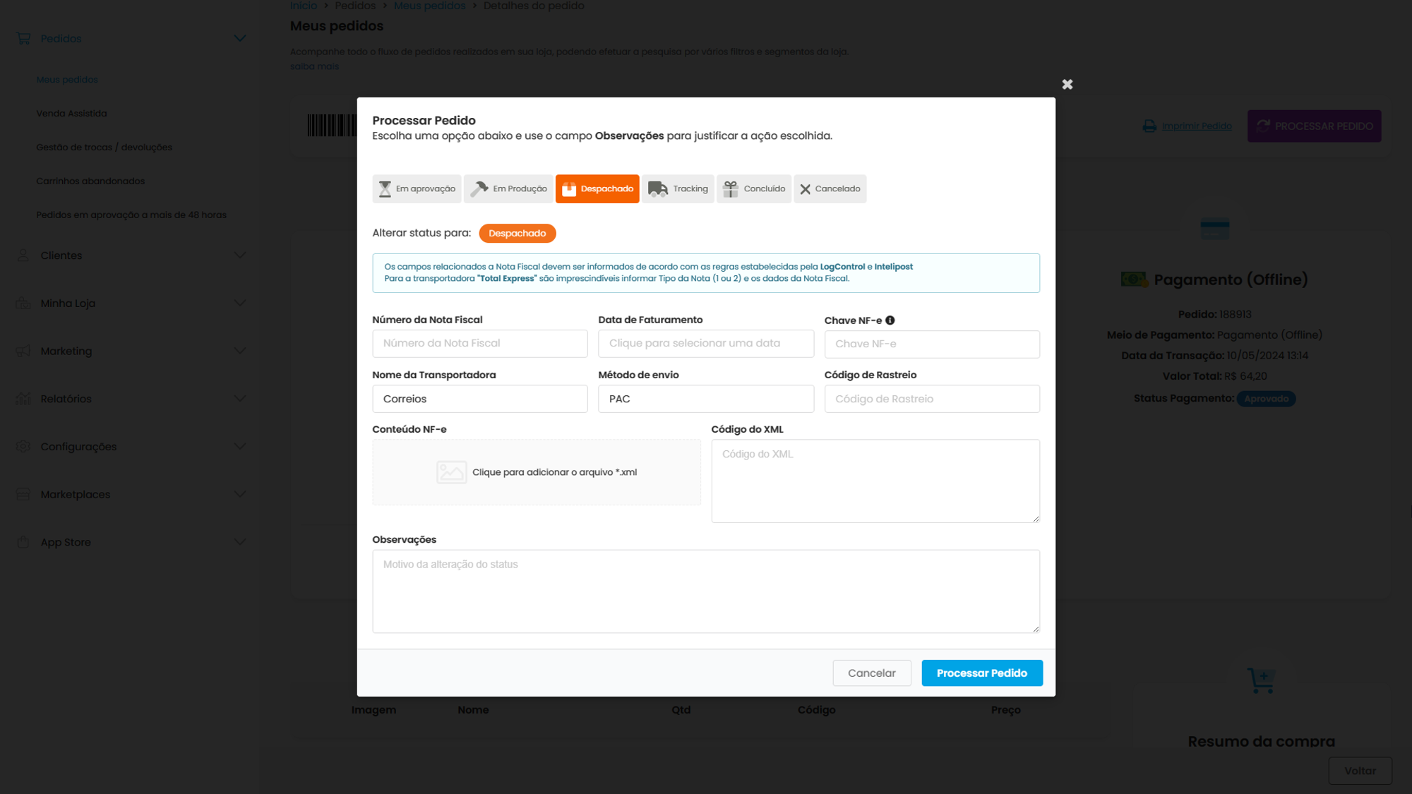
Task: Open Gestão de trocas / devoluções
Action: coord(104,148)
